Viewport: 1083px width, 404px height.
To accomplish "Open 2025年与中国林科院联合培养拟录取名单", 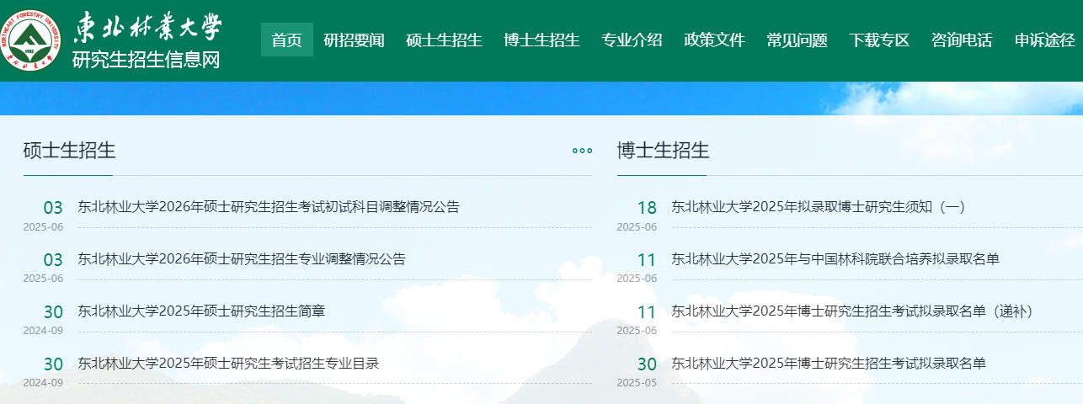I will [x=835, y=258].
